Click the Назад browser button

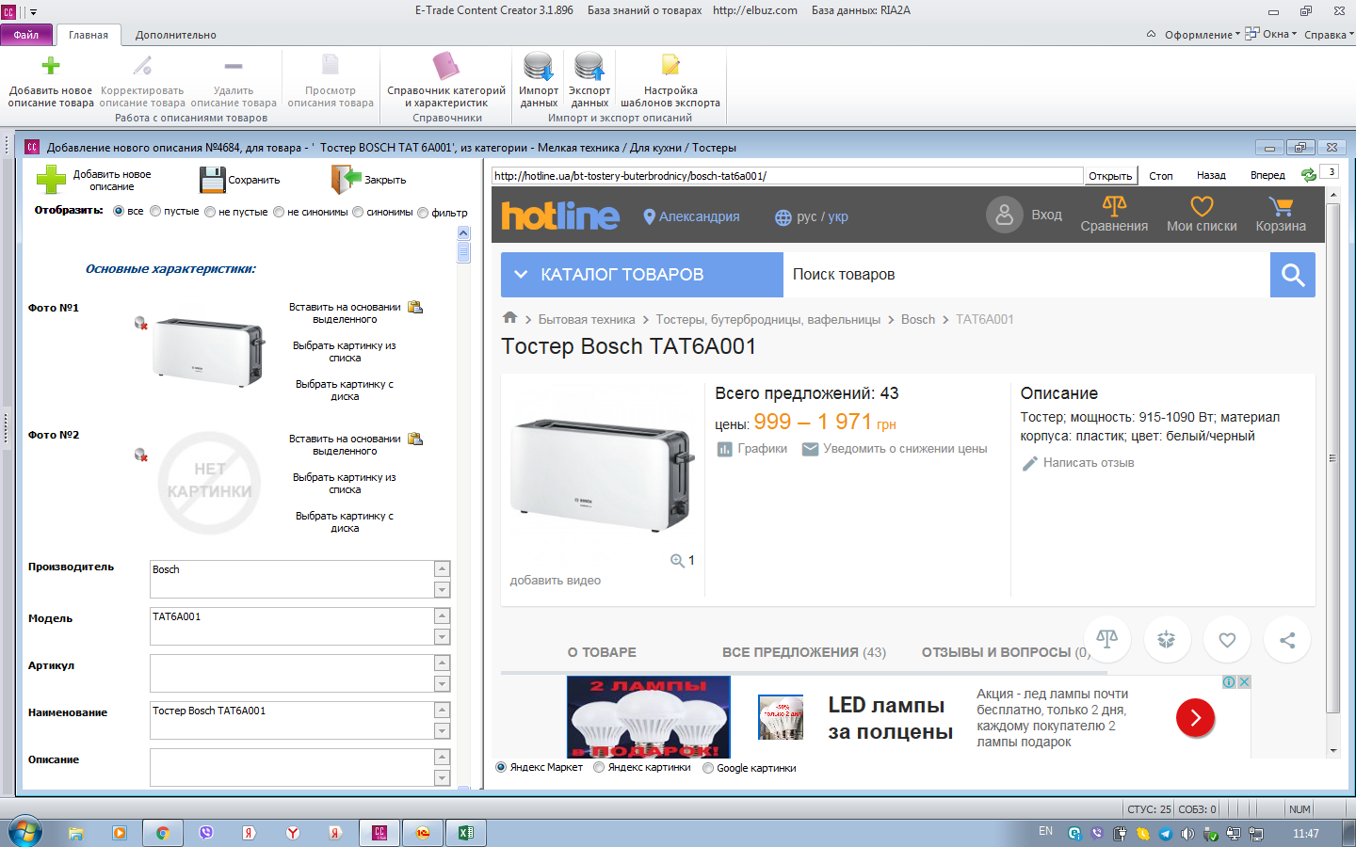pos(1211,176)
